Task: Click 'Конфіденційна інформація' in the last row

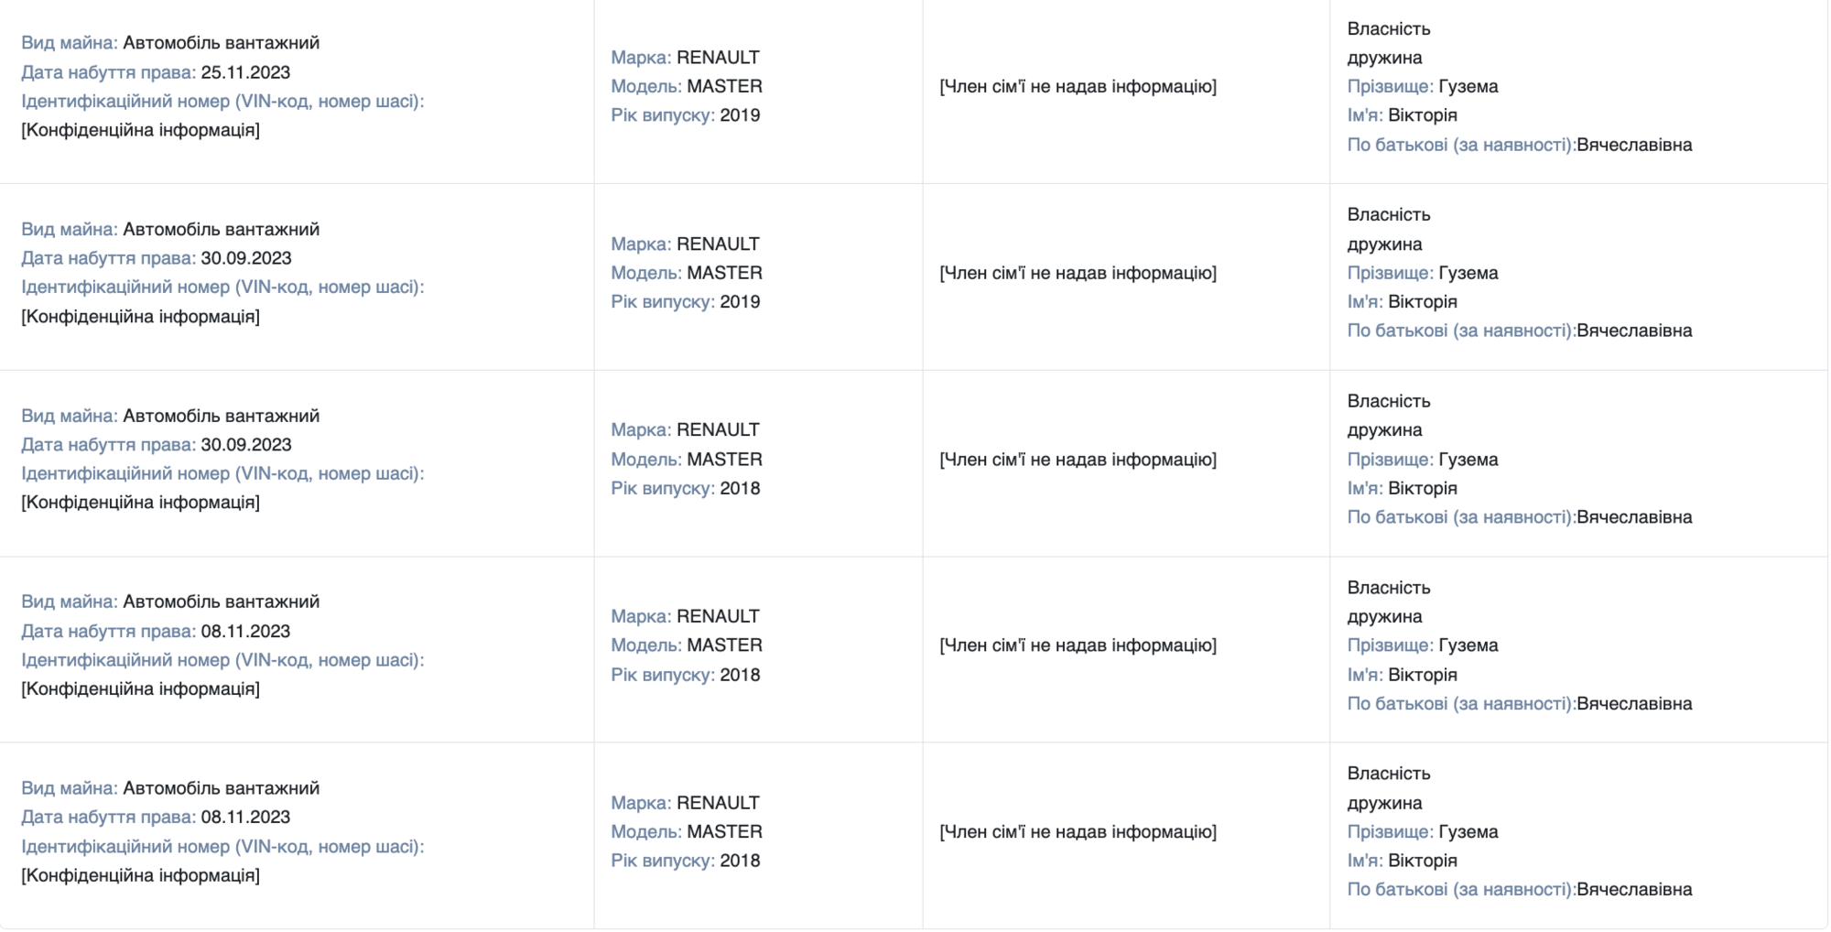Action: pos(140,875)
